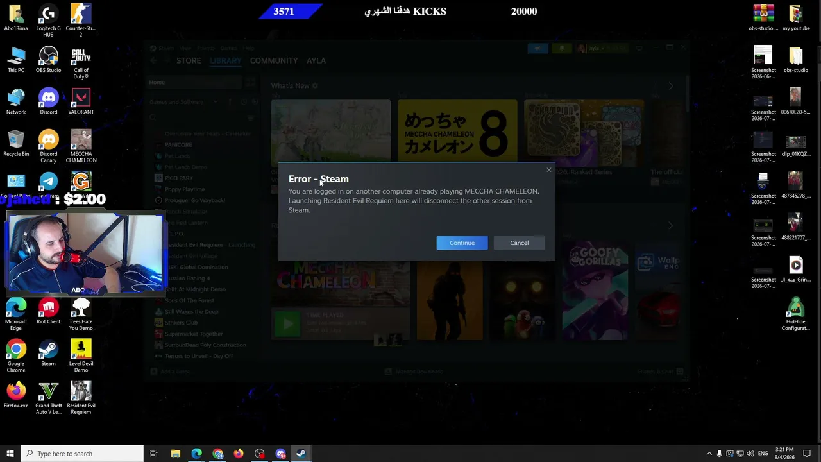Open the Resident Evil Requiem desktop shortcut

tap(81, 398)
